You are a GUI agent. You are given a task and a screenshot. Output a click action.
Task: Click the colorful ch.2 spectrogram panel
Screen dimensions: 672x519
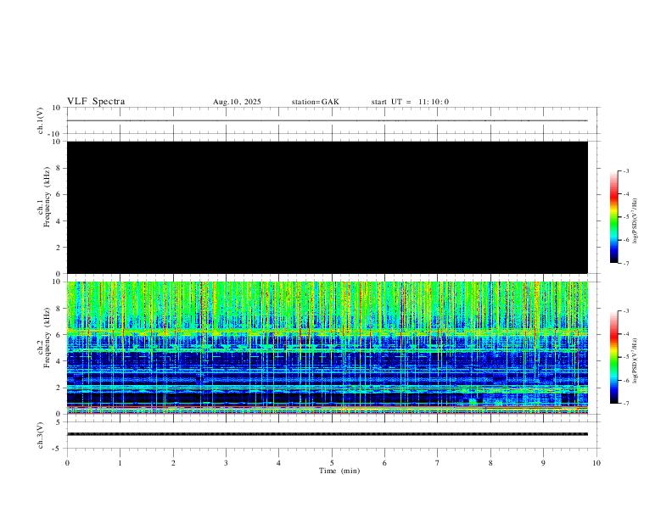pos(328,348)
